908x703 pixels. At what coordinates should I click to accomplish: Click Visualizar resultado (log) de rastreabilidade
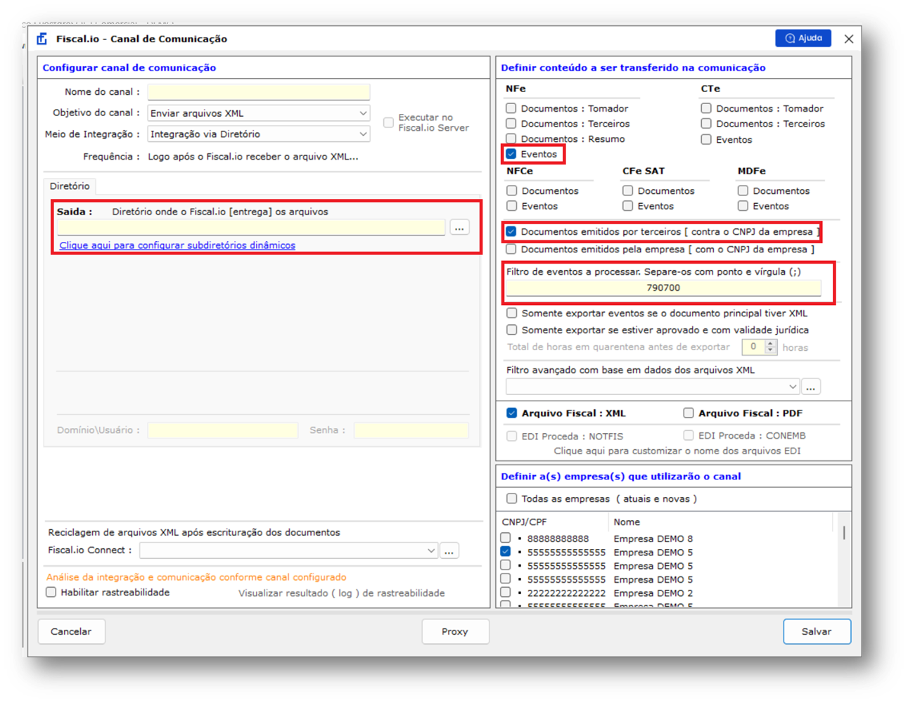click(x=341, y=593)
